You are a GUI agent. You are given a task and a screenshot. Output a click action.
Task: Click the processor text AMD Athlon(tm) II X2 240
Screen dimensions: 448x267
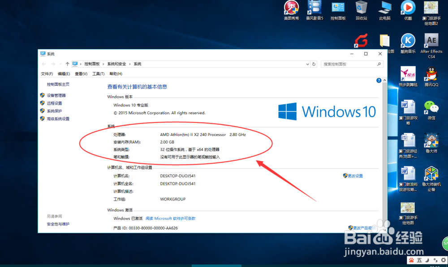(x=193, y=135)
